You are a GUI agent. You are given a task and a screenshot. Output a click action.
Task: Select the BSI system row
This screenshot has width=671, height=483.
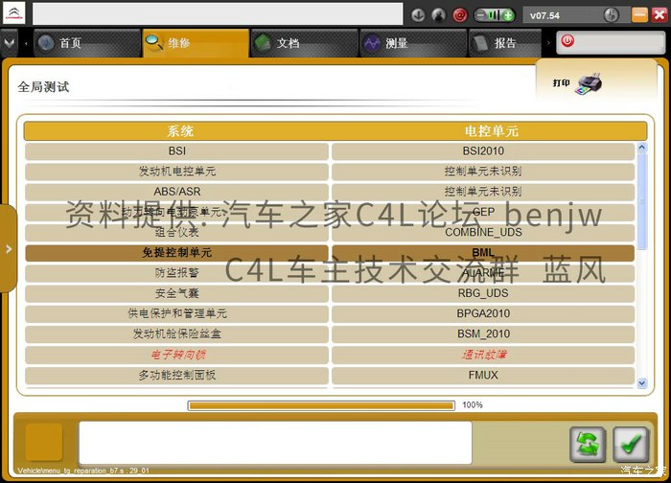click(176, 151)
